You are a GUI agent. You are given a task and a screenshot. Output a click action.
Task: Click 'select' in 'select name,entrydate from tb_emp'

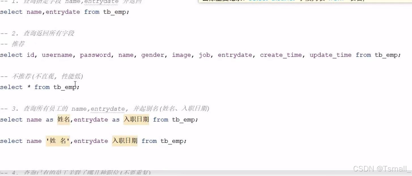(x=11, y=12)
